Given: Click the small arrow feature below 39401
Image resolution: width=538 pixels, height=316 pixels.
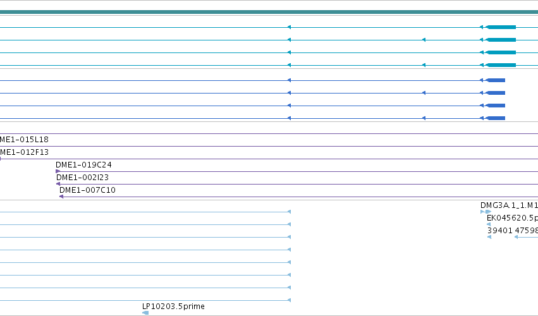Looking at the screenshot, I should (489, 237).
